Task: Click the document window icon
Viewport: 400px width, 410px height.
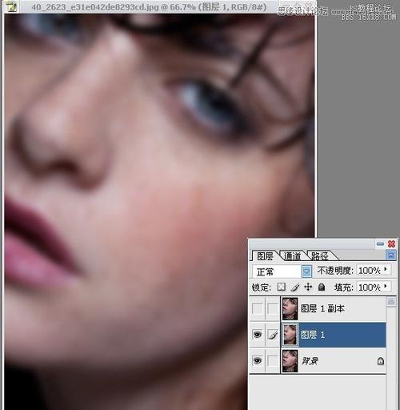Action: click(11, 6)
